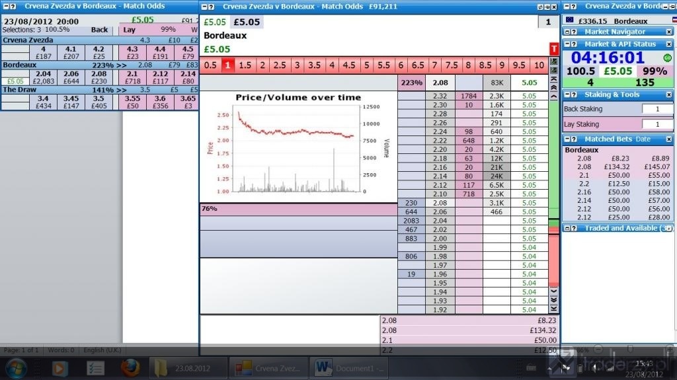Collapse the ladder window using its minus button
Viewport: 677px width, 380px height.
pyautogui.click(x=205, y=7)
